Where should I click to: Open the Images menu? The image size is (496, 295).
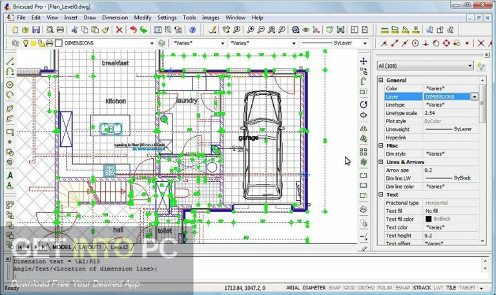pos(211,17)
